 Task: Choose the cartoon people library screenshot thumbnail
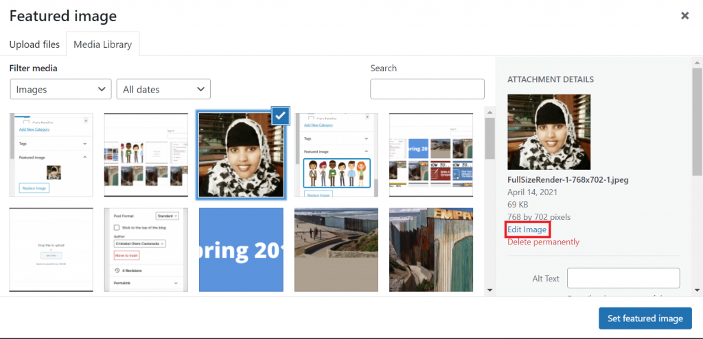(x=146, y=155)
